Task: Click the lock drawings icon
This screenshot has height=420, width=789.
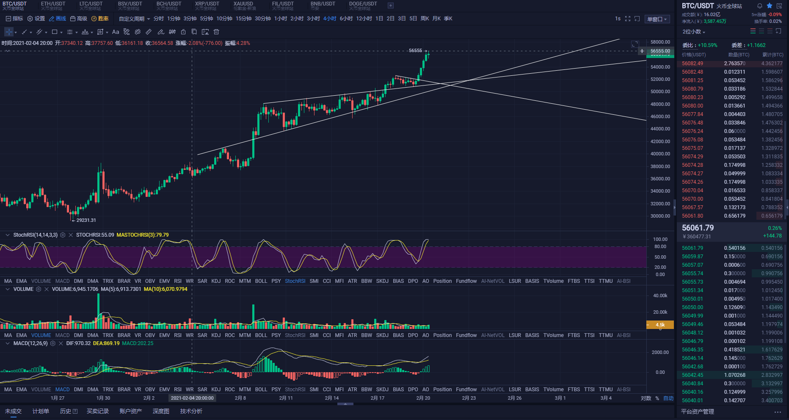Action: [183, 32]
